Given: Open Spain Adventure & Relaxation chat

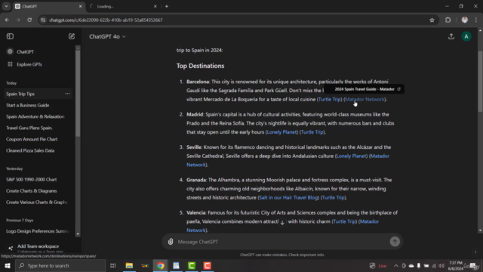Looking at the screenshot, I should click(35, 116).
